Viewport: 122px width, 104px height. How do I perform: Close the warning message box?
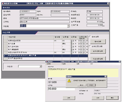point(105,77)
